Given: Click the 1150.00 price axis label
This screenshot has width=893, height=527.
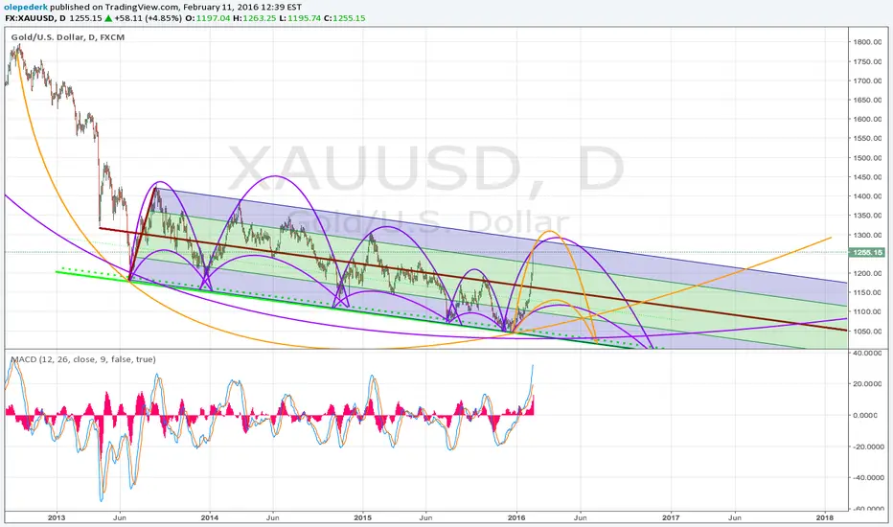Looking at the screenshot, I should [x=867, y=293].
